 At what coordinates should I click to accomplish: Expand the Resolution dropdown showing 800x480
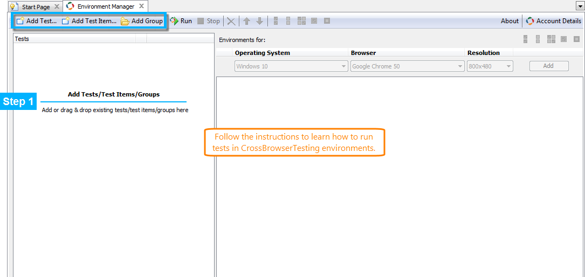[x=490, y=66]
